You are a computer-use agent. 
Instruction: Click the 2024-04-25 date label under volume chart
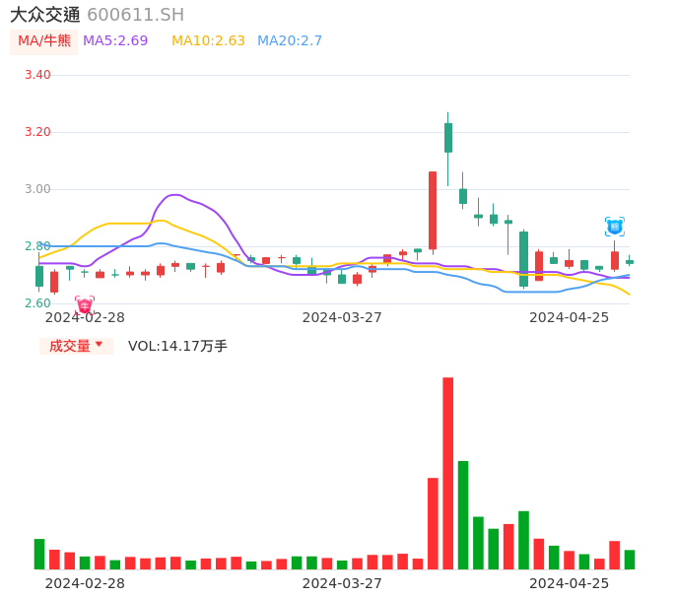click(x=570, y=583)
